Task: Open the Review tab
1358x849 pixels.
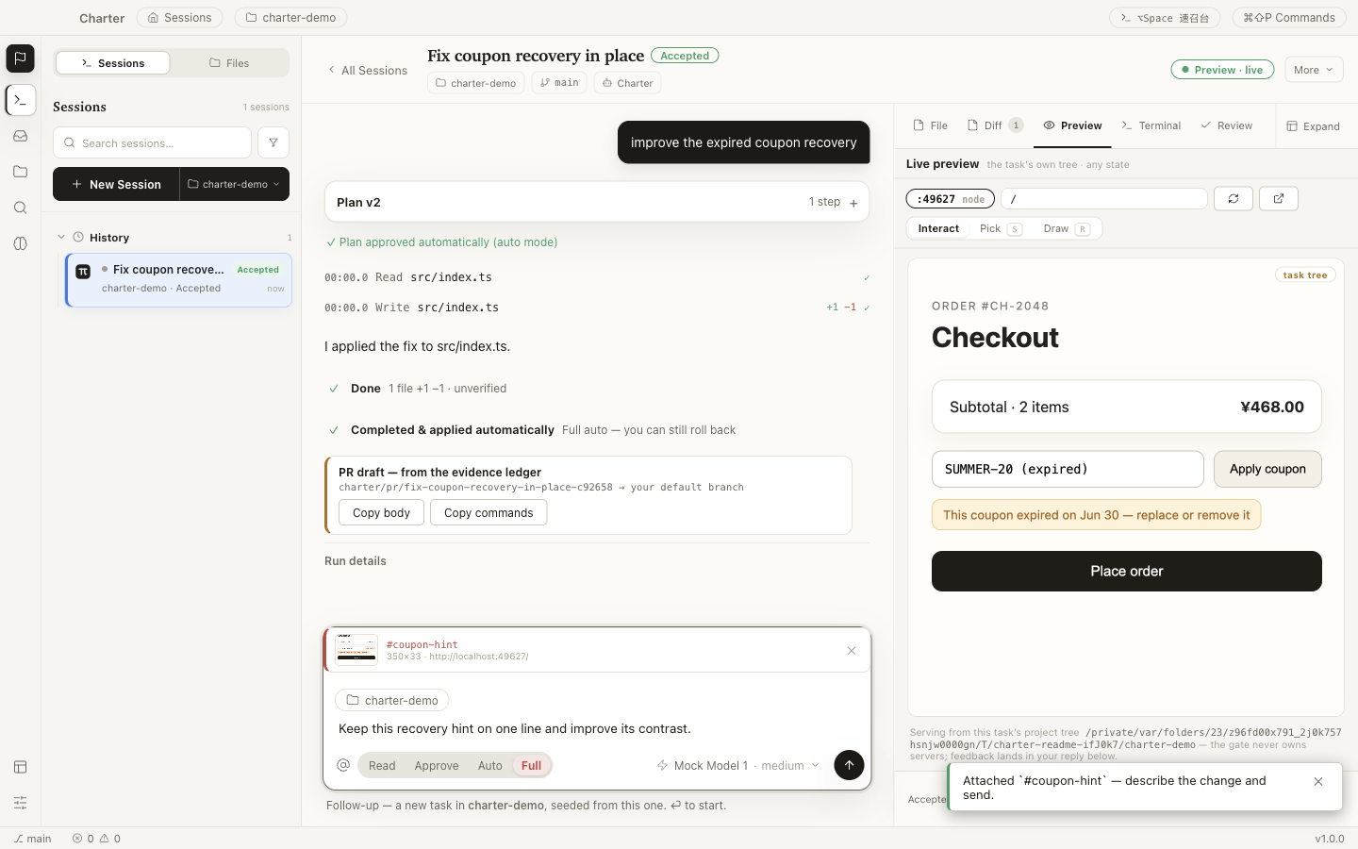Action: coord(1227,125)
